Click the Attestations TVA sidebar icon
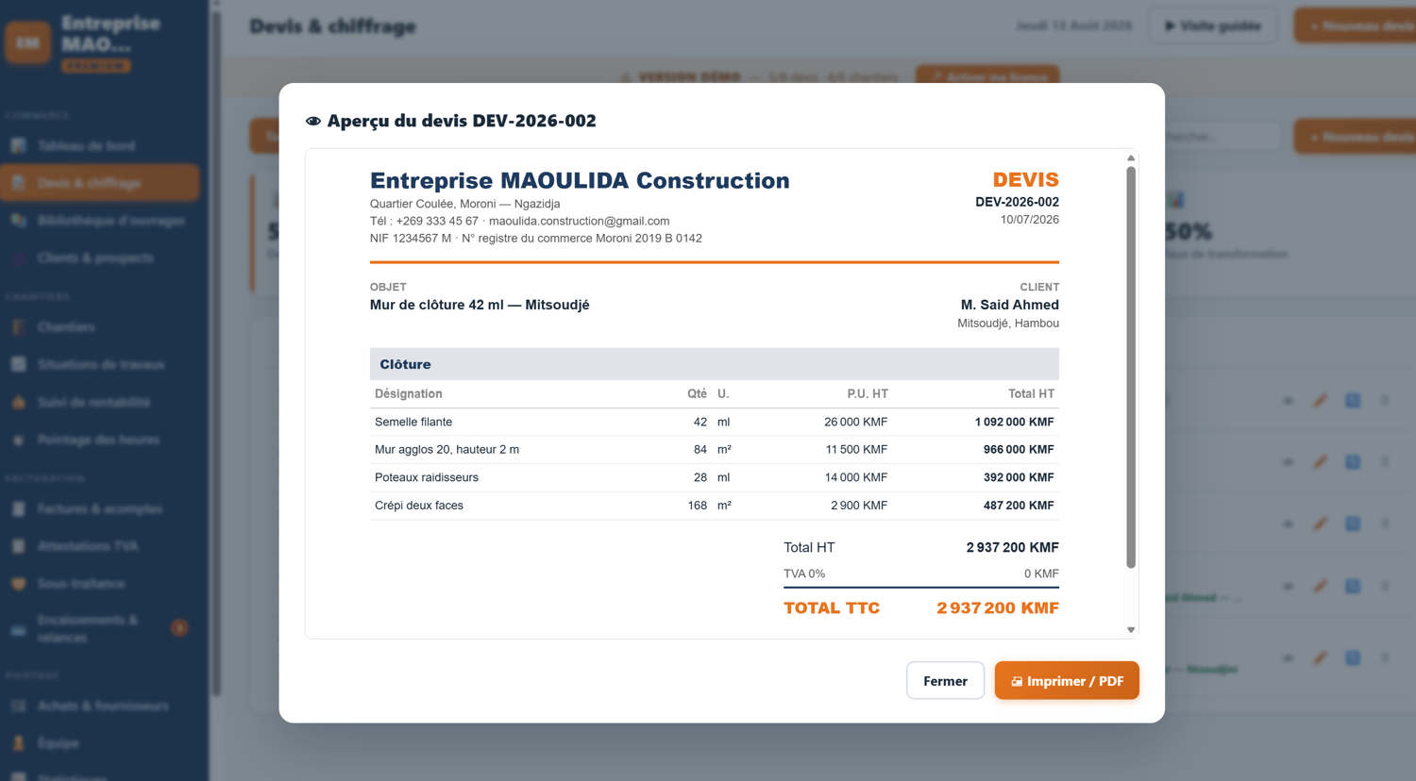Image resolution: width=1416 pixels, height=781 pixels. (18, 546)
